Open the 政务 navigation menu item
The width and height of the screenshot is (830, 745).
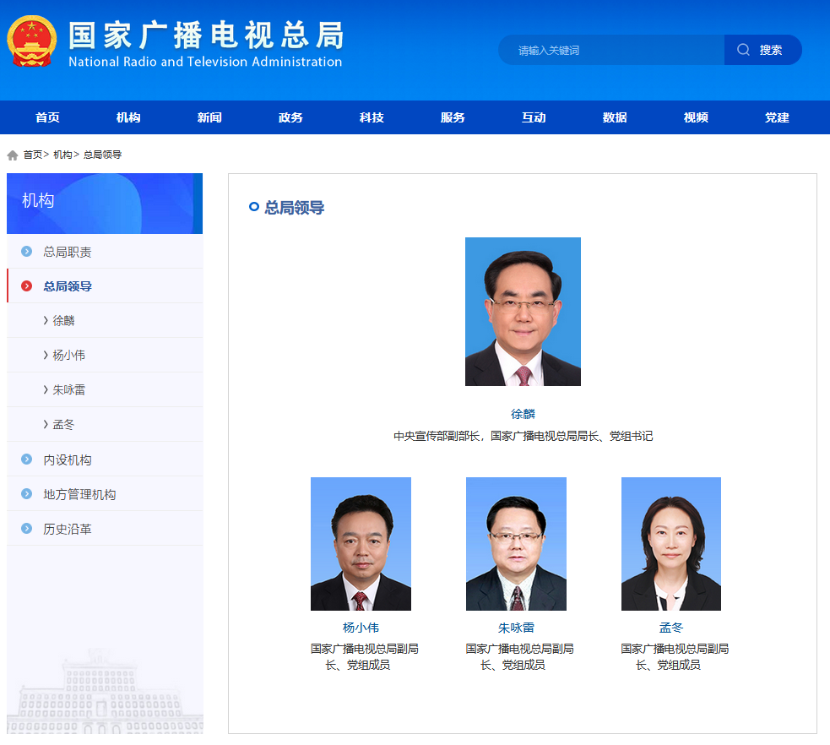coord(290,117)
